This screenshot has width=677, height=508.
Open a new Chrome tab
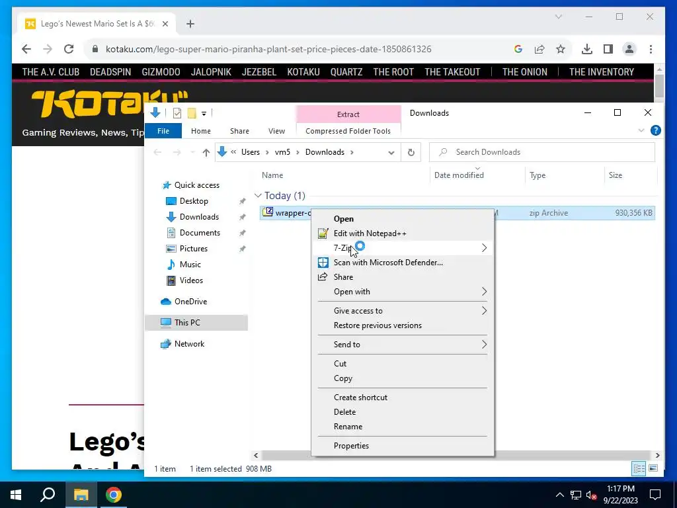pos(190,24)
